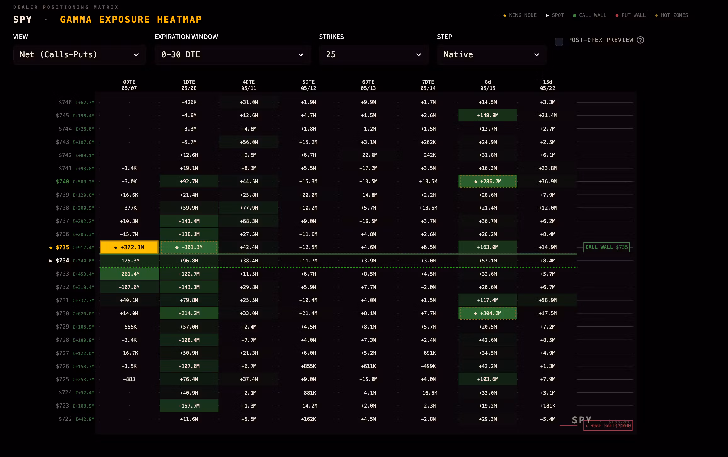Select the 4DTE 05/11 column header

pyautogui.click(x=249, y=85)
